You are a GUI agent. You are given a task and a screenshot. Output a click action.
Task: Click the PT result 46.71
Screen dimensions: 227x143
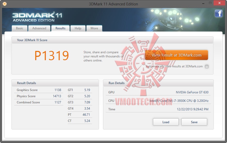point(86,114)
